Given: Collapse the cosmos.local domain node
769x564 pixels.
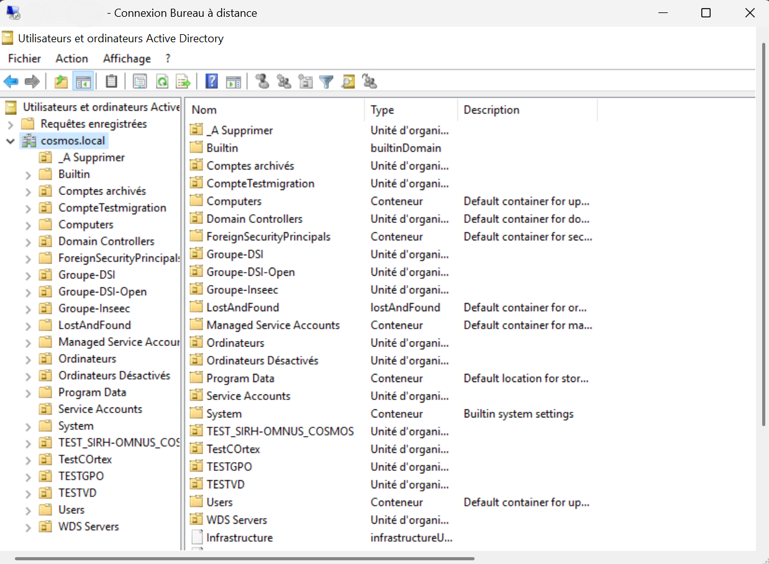Looking at the screenshot, I should pyautogui.click(x=10, y=141).
